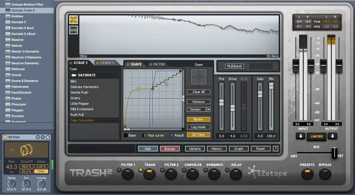
Task: Open the help question mark button
Action: (276, 149)
